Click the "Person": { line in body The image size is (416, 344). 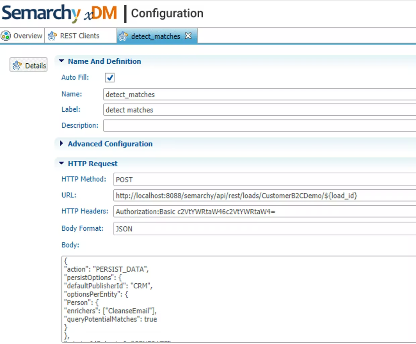[81, 303]
